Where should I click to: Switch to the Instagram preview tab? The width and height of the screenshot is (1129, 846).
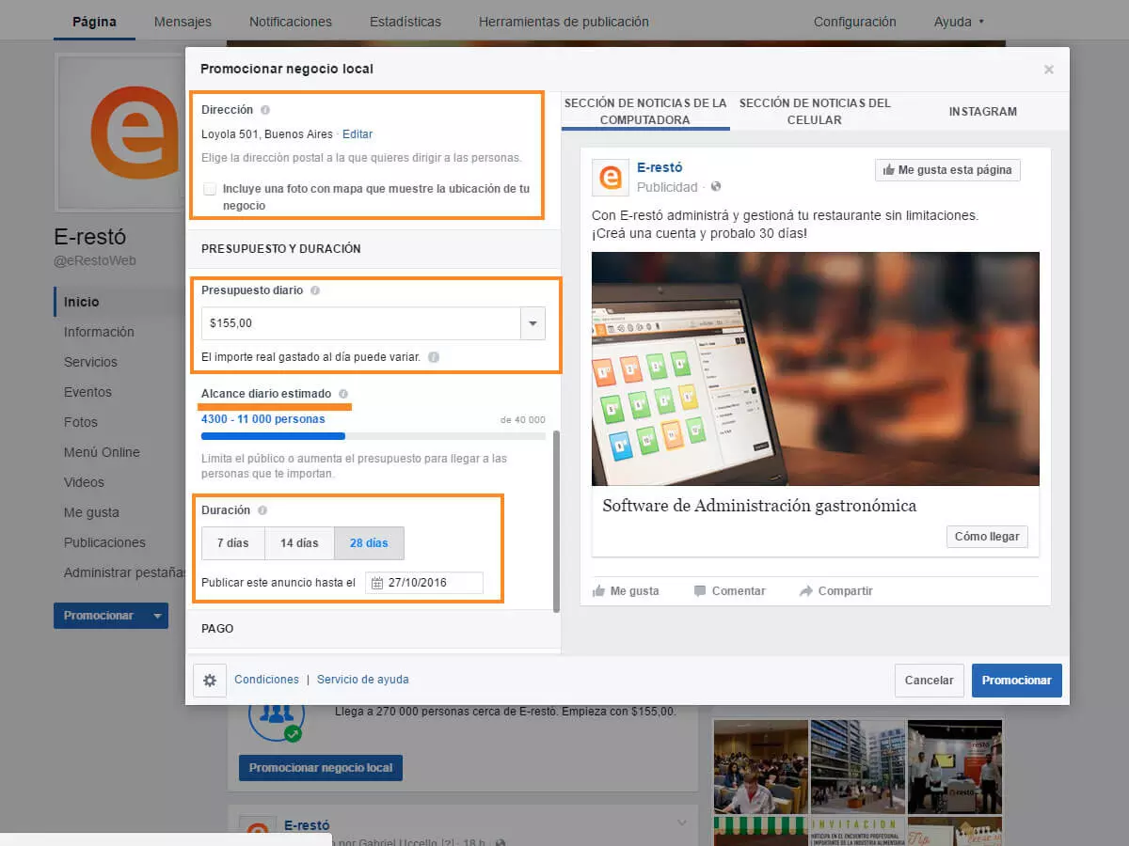pos(982,111)
